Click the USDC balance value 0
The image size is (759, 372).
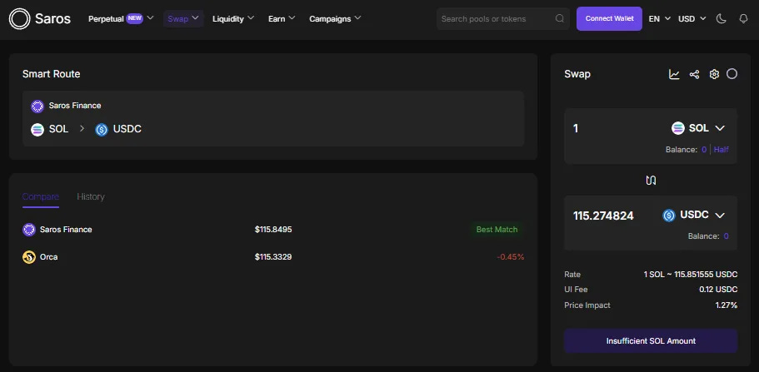coord(726,236)
